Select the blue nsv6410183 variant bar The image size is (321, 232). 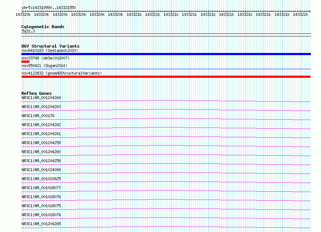[166, 54]
